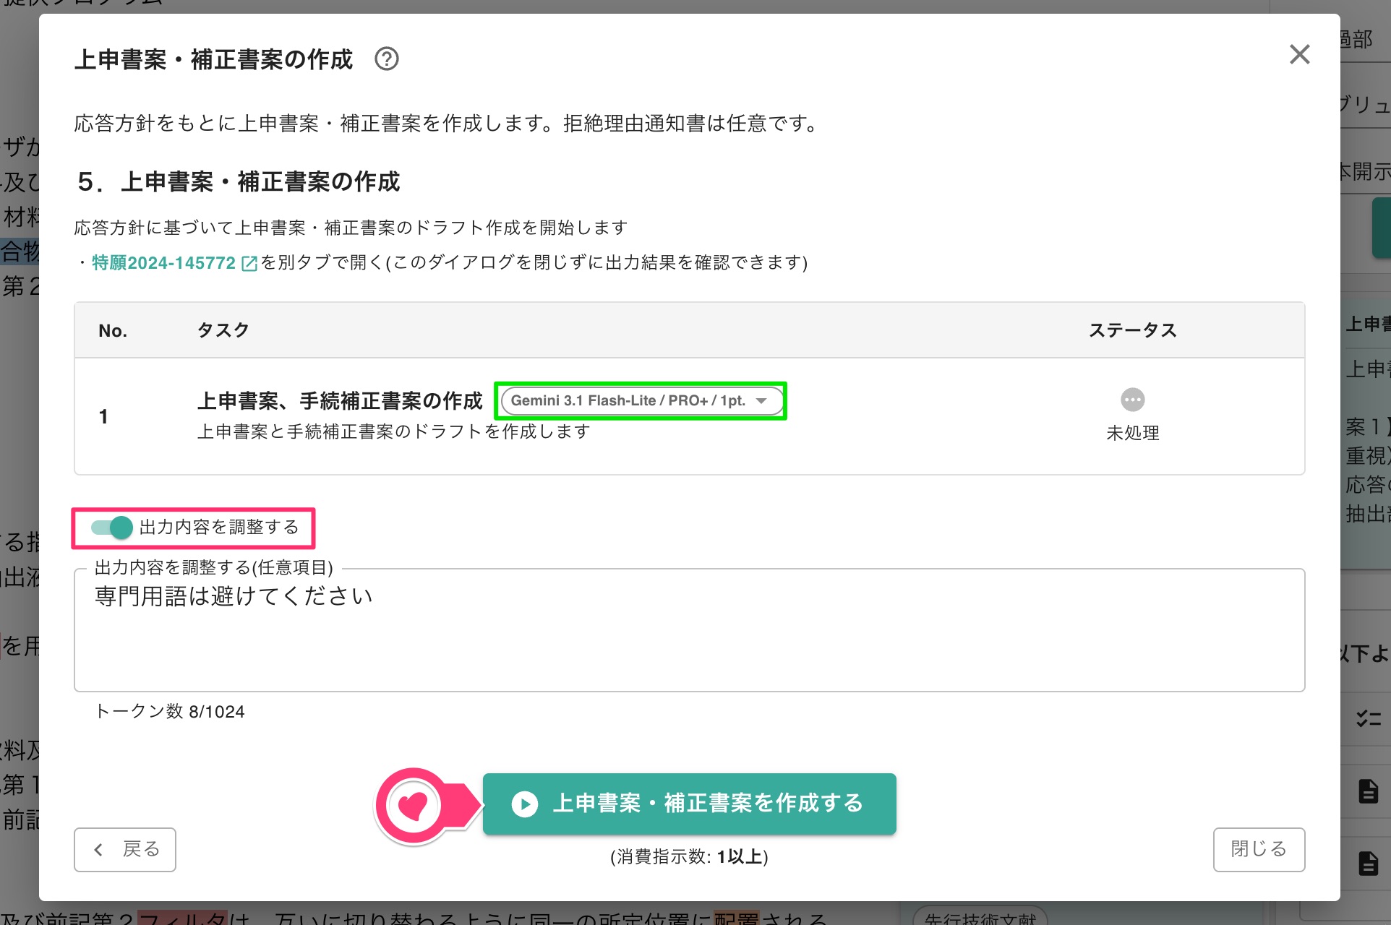Click the トークン数 8/1024 counter text

tap(170, 712)
